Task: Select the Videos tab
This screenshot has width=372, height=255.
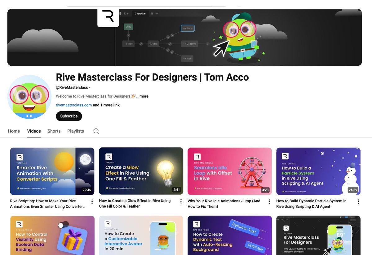Action: point(34,131)
